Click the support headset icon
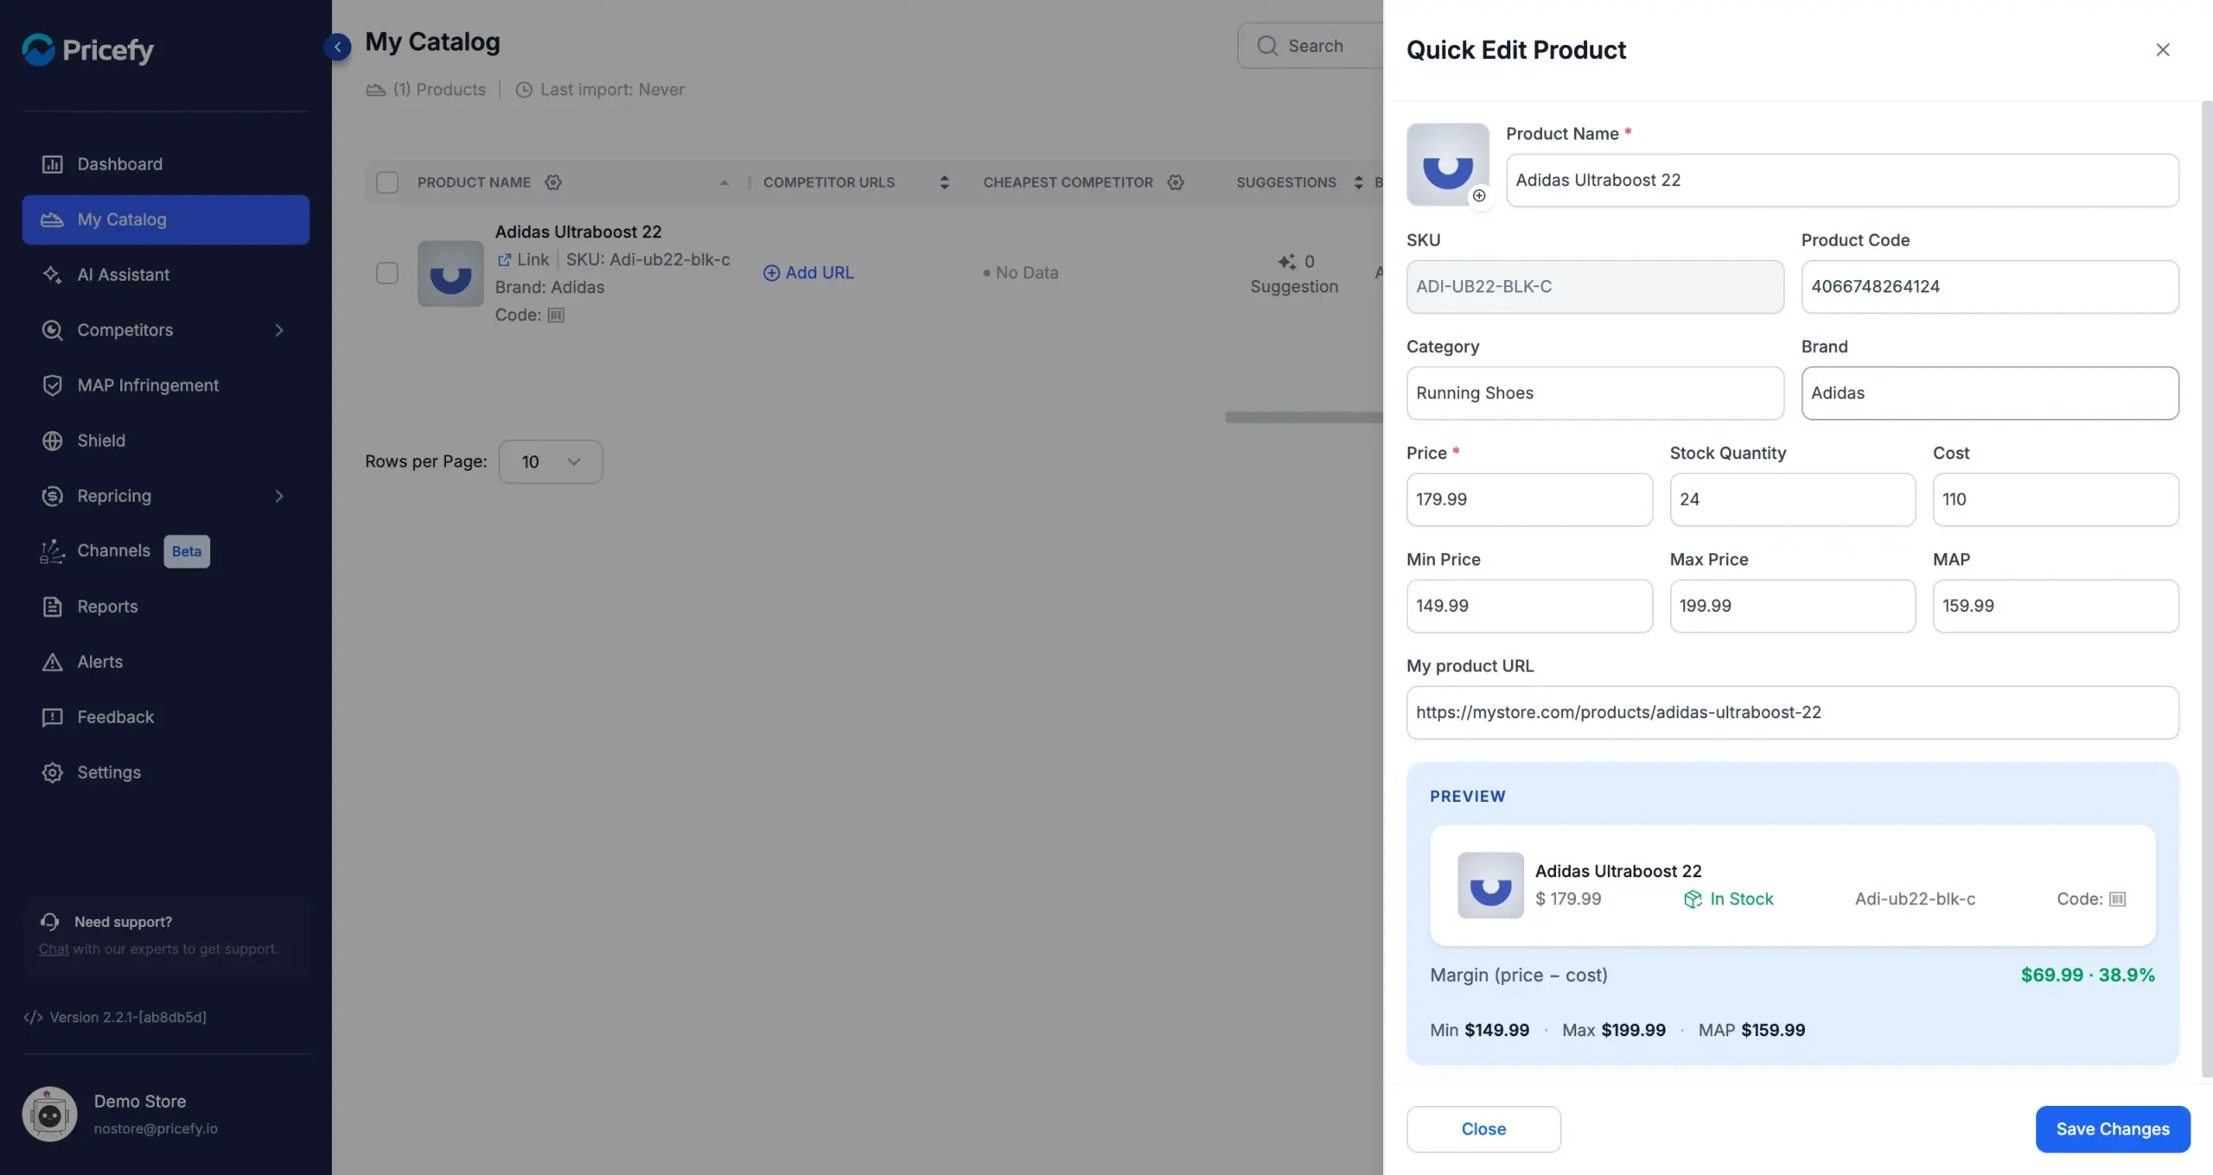This screenshot has width=2213, height=1175. tap(49, 922)
